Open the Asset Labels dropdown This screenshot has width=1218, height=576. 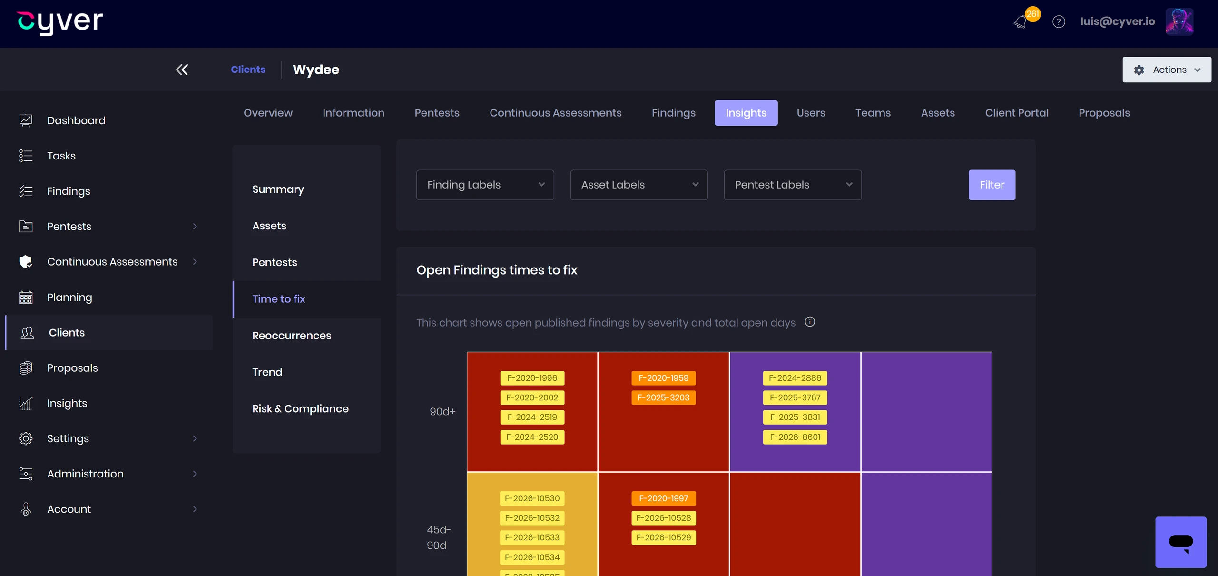[639, 185]
